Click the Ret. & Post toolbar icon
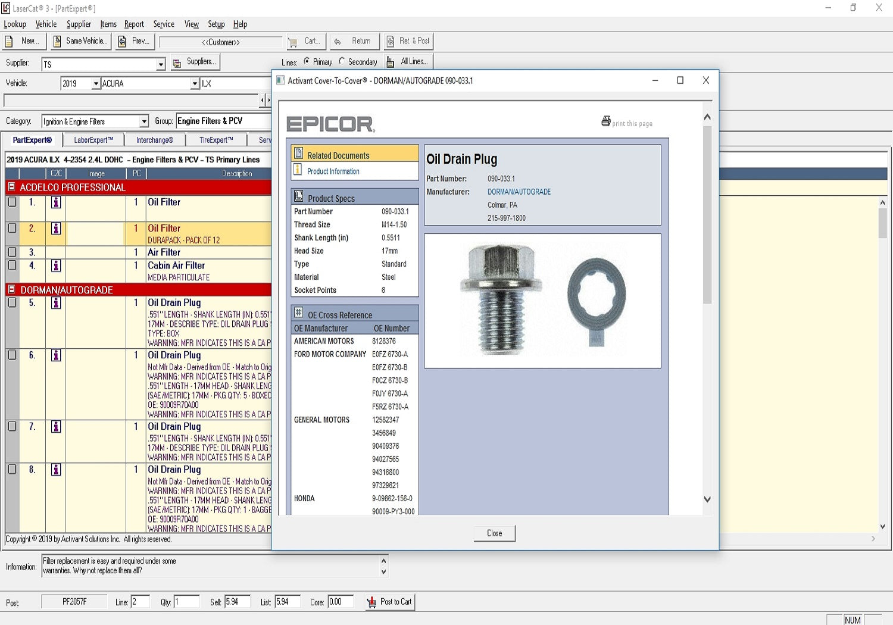 (391, 41)
